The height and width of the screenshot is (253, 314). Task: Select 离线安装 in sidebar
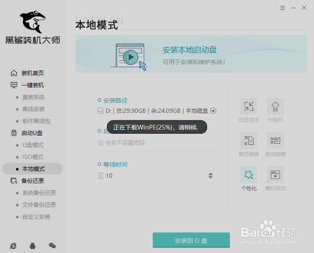pyautogui.click(x=33, y=109)
